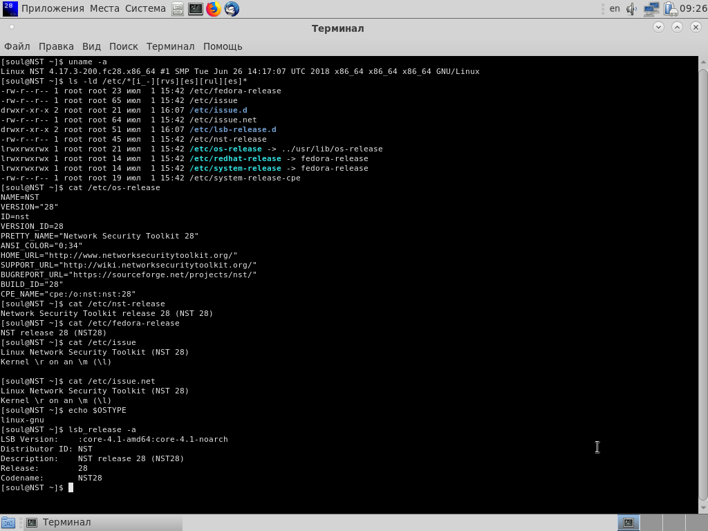Open the Терминал menu in the menu bar
Screen dimensions: 708x531
click(x=170, y=46)
